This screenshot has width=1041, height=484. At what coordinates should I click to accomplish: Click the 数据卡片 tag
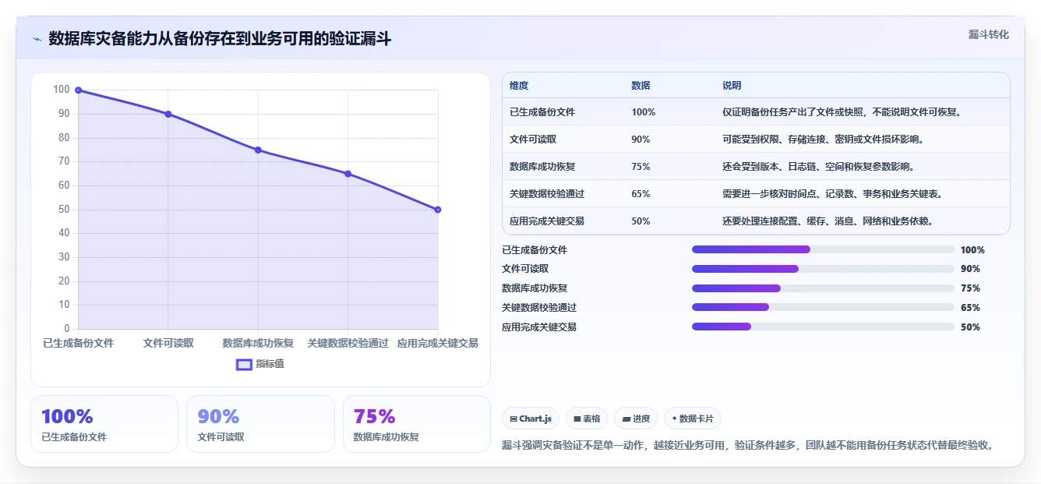coord(693,419)
